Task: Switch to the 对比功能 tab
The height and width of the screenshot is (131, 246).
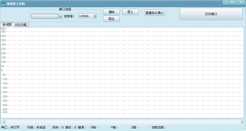Action: pyautogui.click(x=21, y=25)
